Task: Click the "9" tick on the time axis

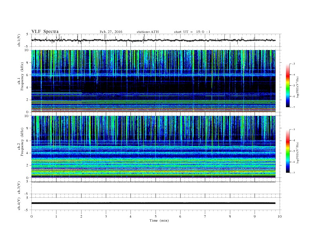Action: point(255,216)
